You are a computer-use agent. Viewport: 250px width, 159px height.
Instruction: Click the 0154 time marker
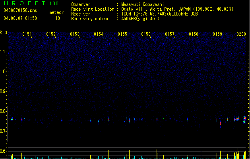(x=99, y=34)
